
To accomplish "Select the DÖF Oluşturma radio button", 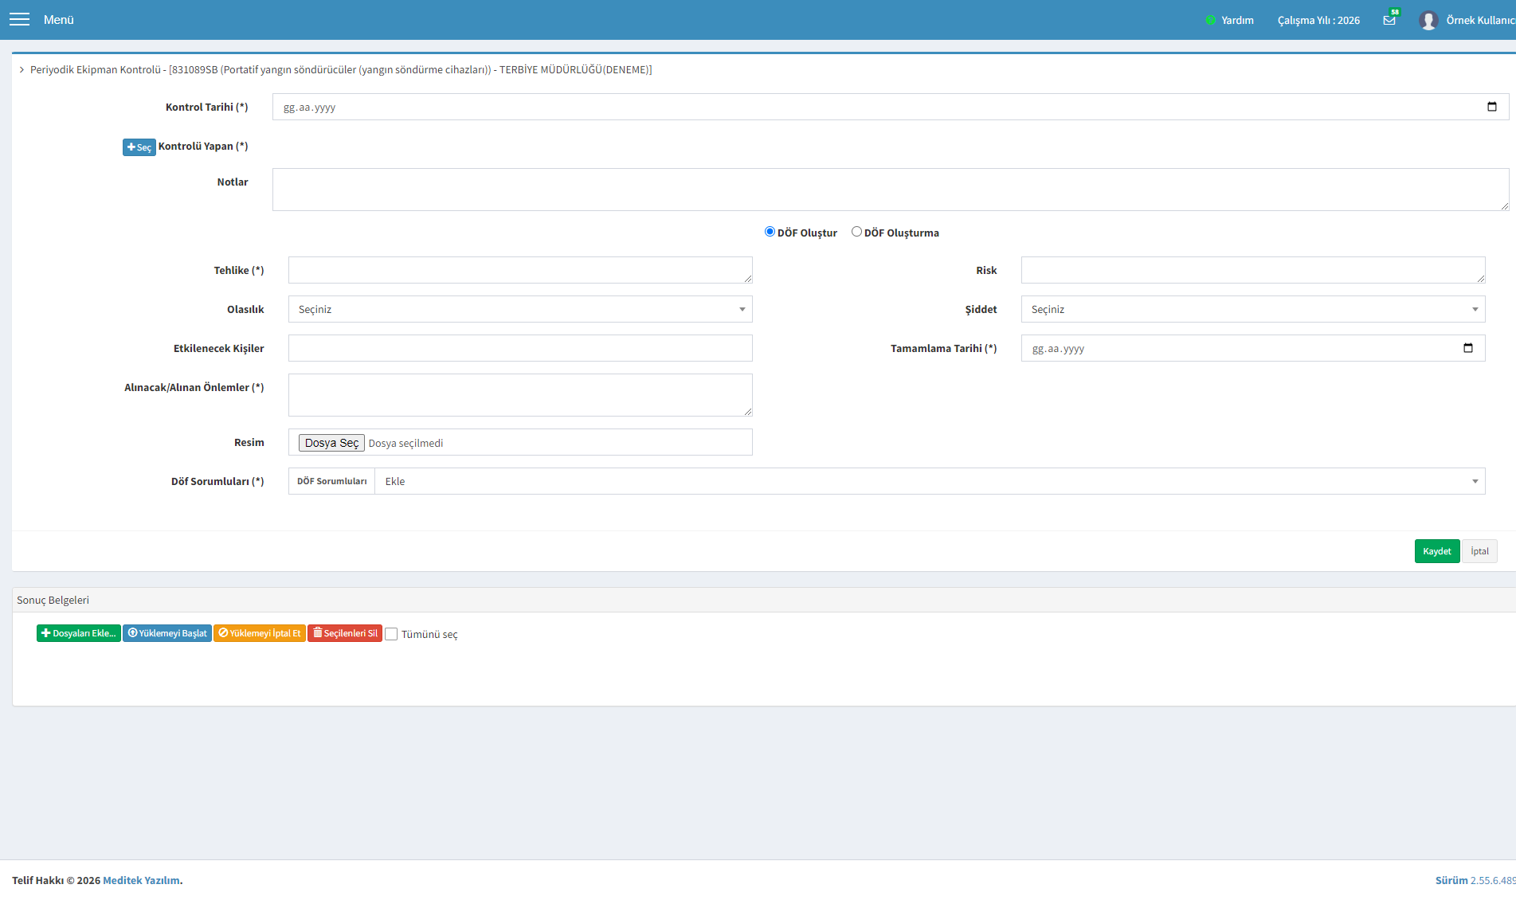I will coord(856,232).
